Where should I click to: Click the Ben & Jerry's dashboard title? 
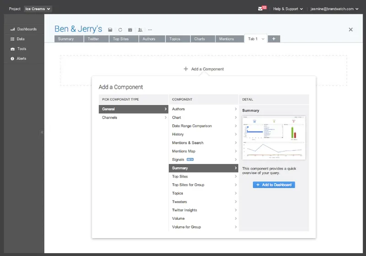click(x=78, y=29)
